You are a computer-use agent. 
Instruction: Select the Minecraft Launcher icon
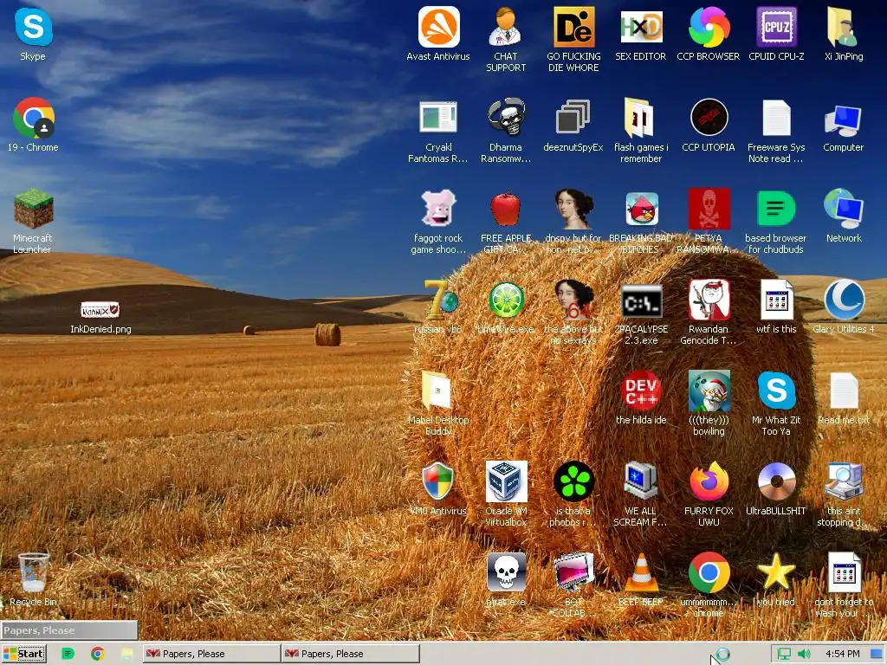tap(34, 210)
